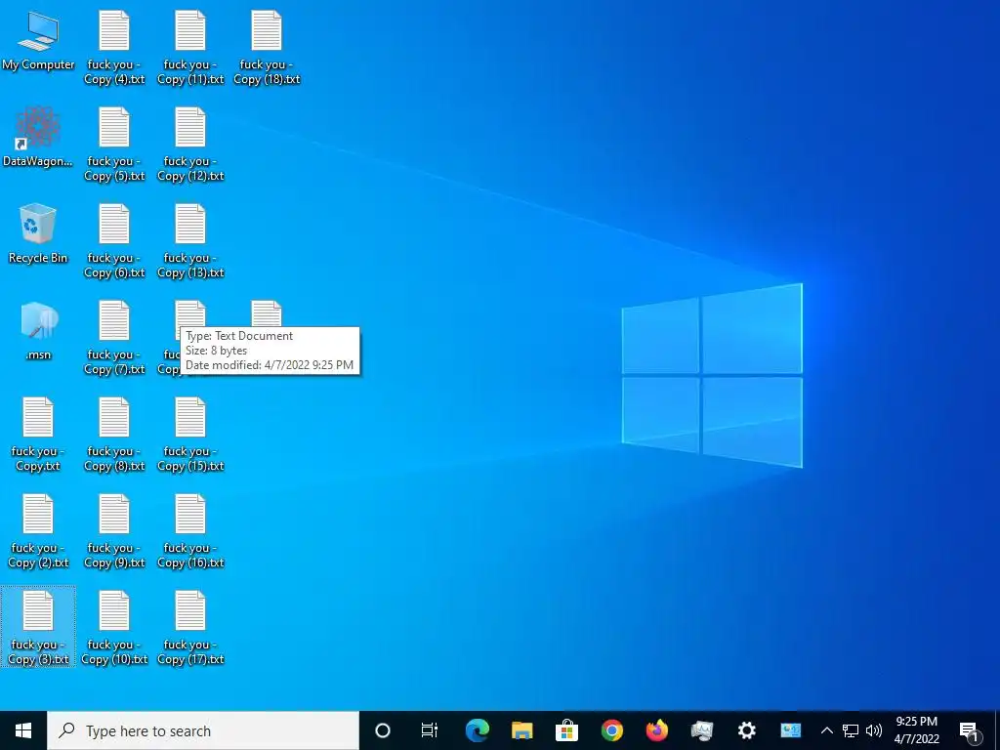Open the Recycle Bin
Viewport: 1000px width, 750px height.
38,234
